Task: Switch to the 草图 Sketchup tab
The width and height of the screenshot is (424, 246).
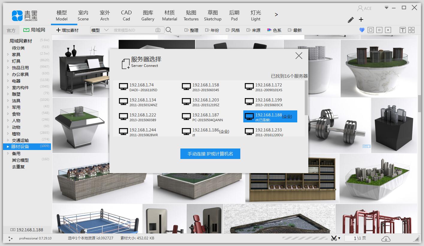Action: [213, 16]
